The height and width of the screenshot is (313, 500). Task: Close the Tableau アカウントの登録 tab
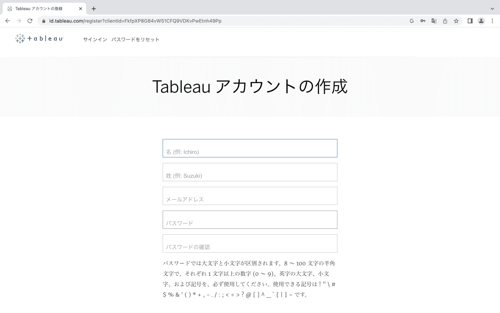coord(81,9)
